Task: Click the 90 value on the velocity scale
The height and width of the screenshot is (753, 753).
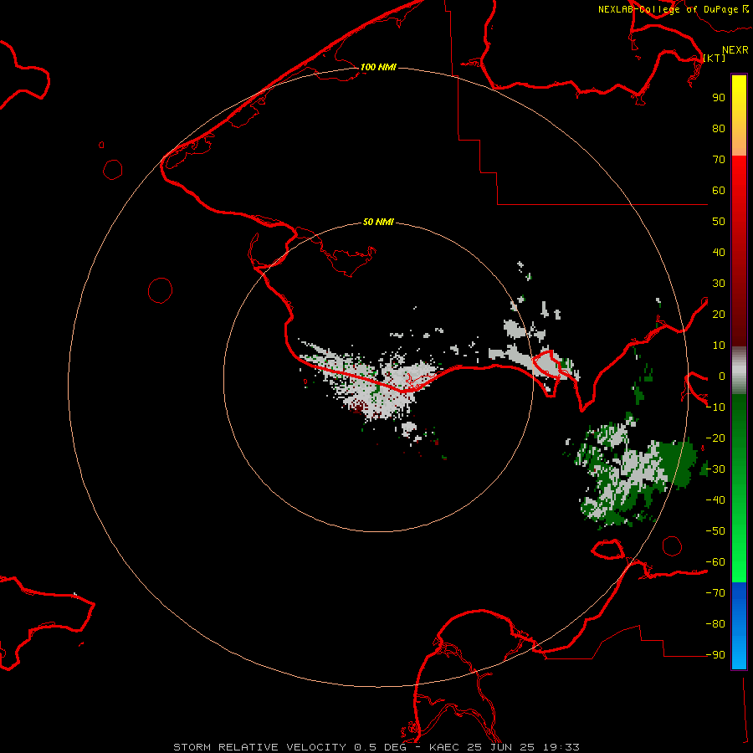Action: pos(719,98)
